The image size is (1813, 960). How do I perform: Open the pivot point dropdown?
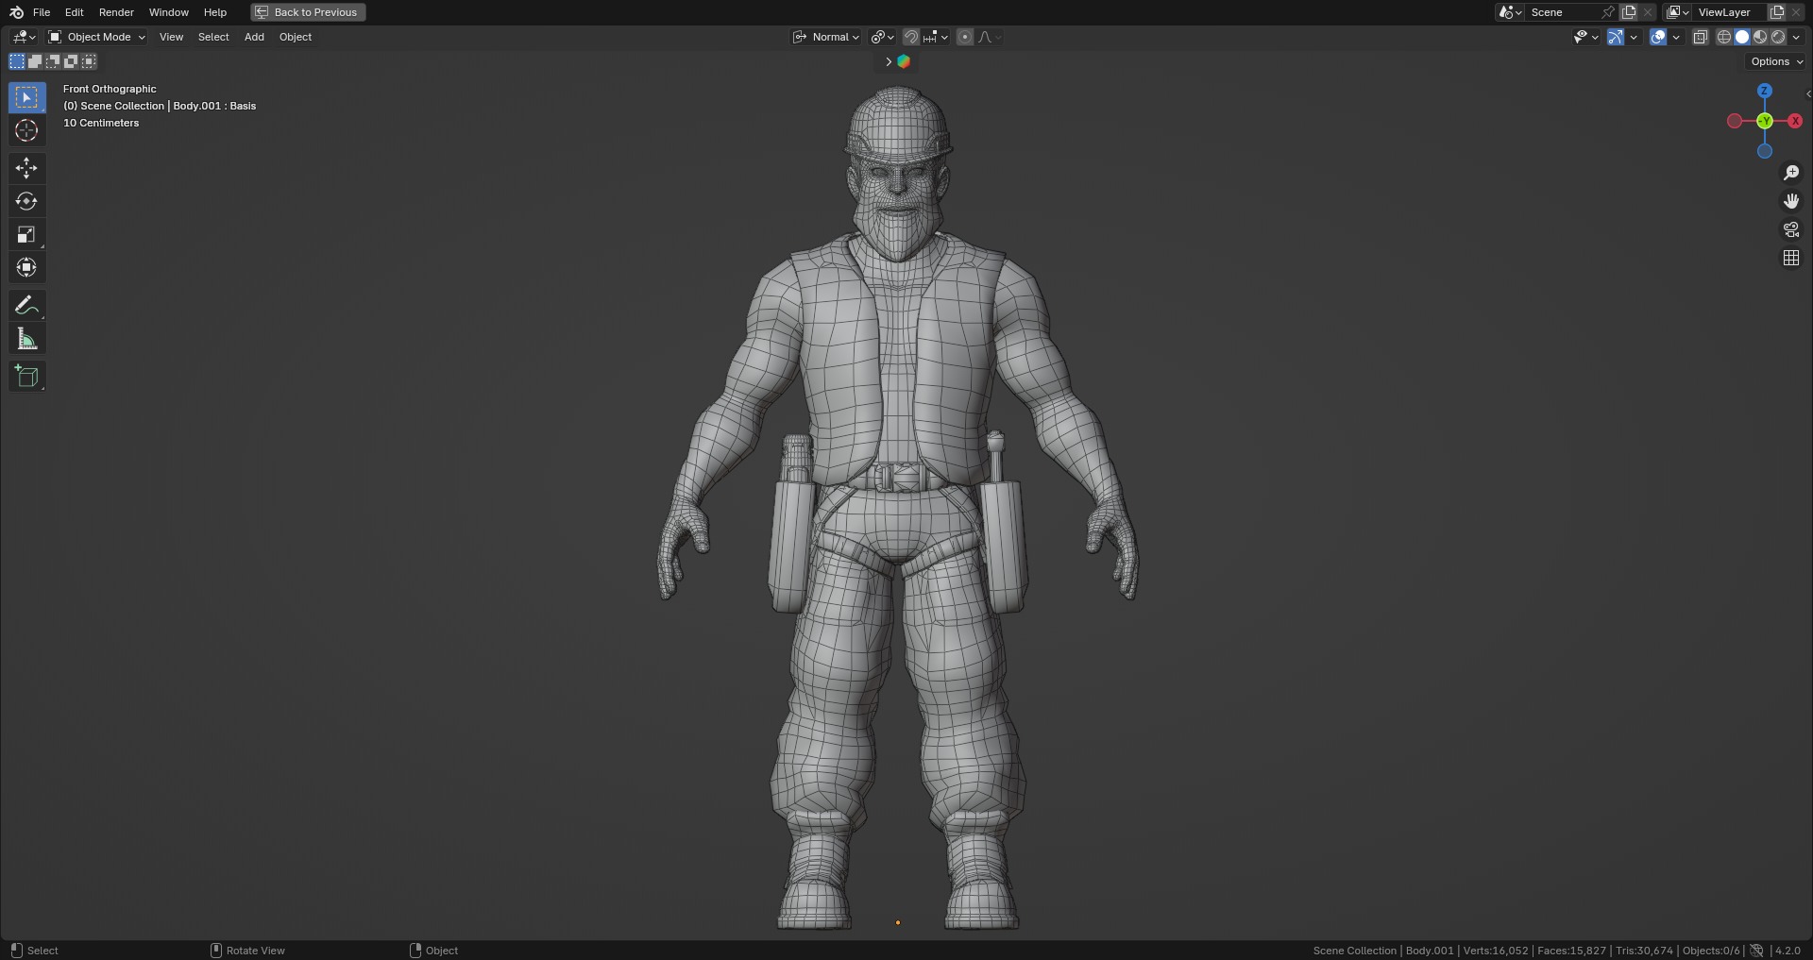pyautogui.click(x=882, y=37)
